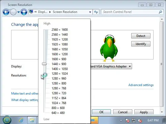This screenshot has width=166, height=124.
Task: Open Action Center flag tray icon
Action: (x=127, y=120)
